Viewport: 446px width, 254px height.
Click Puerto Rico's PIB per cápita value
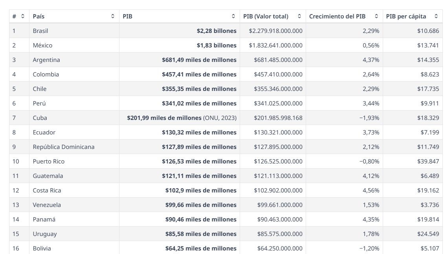point(428,161)
